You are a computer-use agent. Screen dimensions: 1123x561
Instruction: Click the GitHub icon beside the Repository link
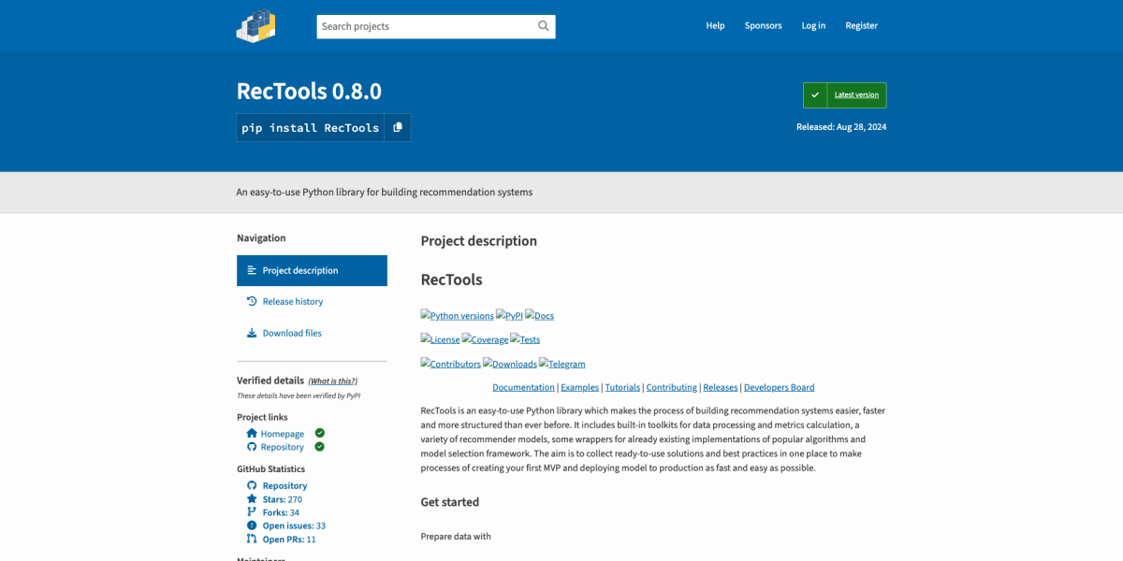251,446
